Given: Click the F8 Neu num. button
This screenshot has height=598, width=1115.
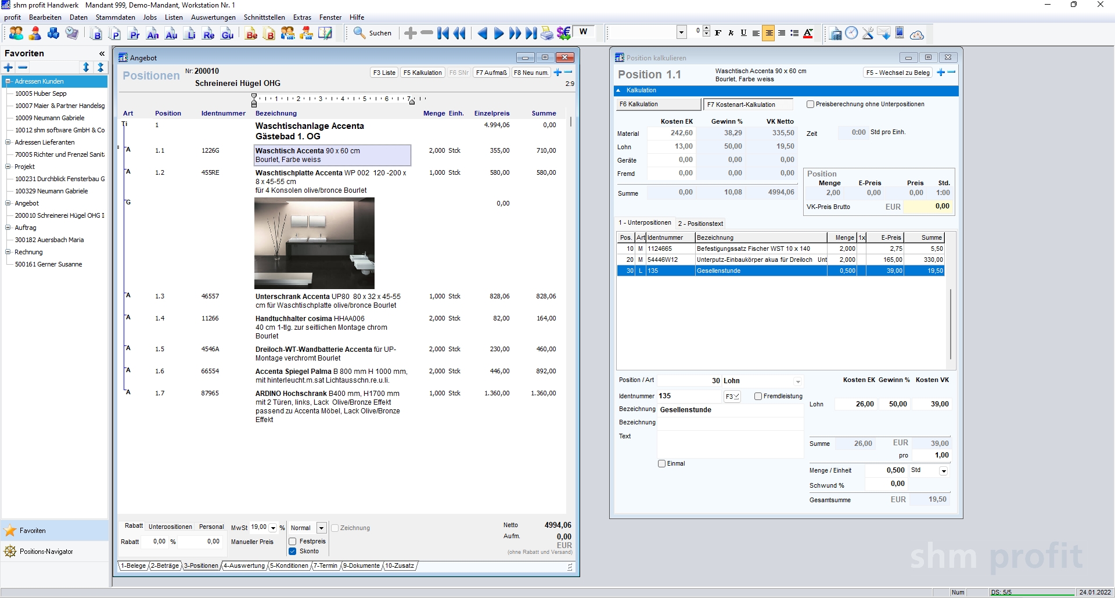Looking at the screenshot, I should tap(531, 73).
